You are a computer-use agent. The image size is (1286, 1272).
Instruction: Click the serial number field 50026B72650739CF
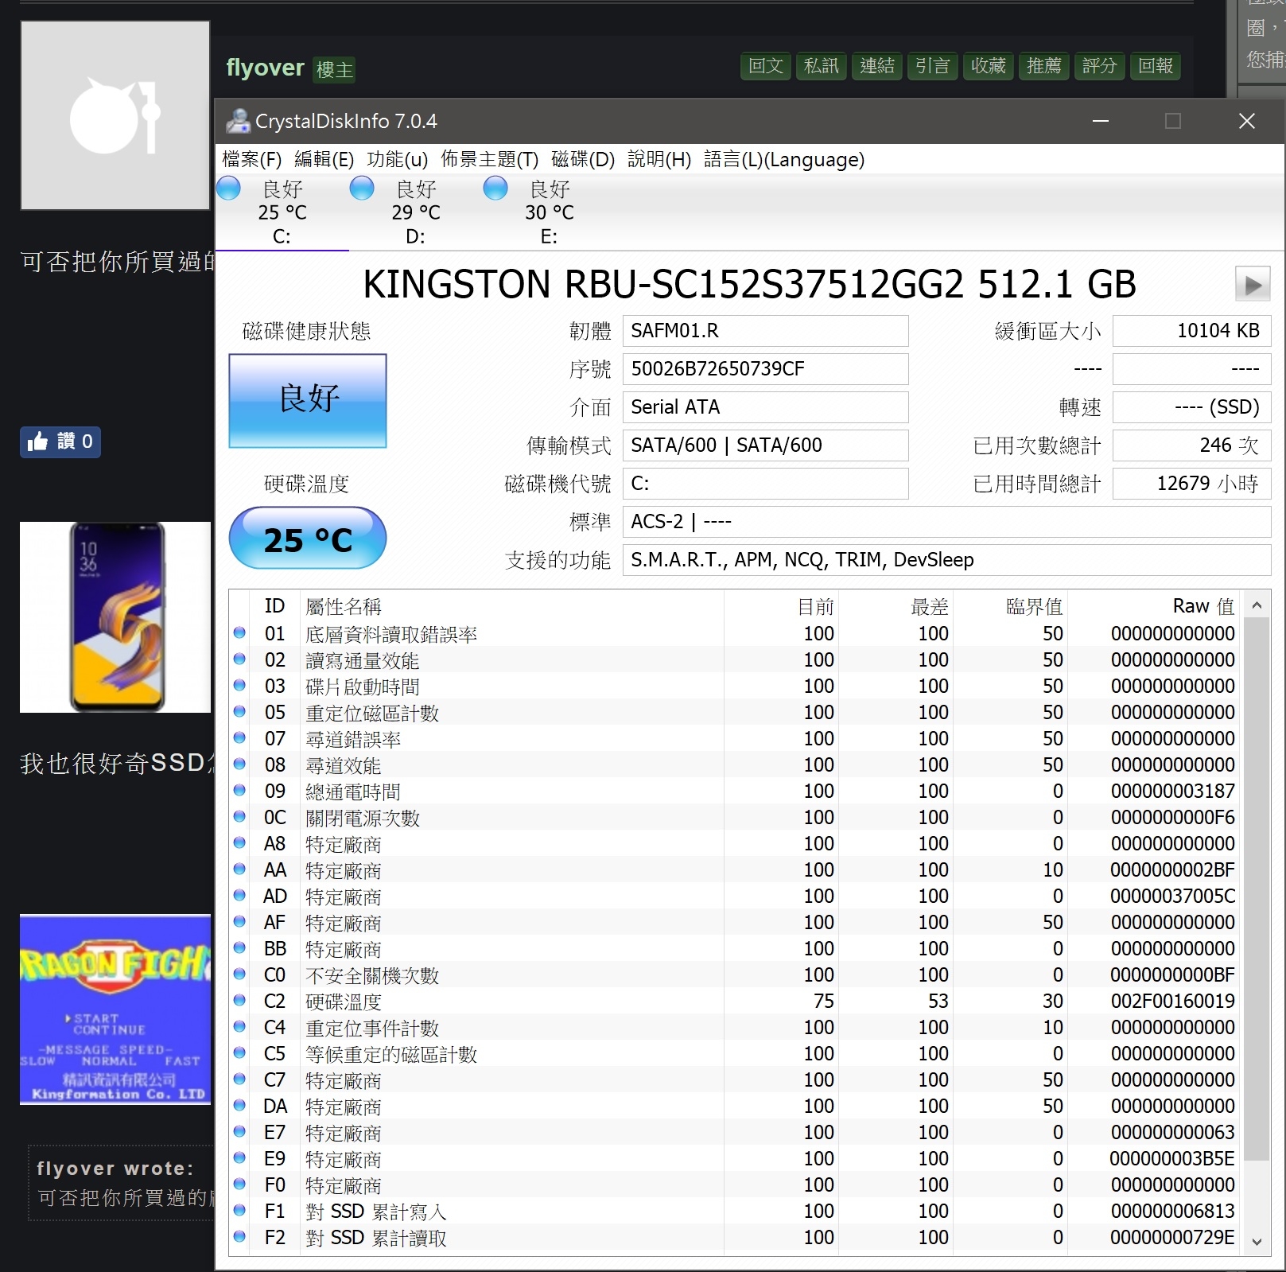(765, 369)
